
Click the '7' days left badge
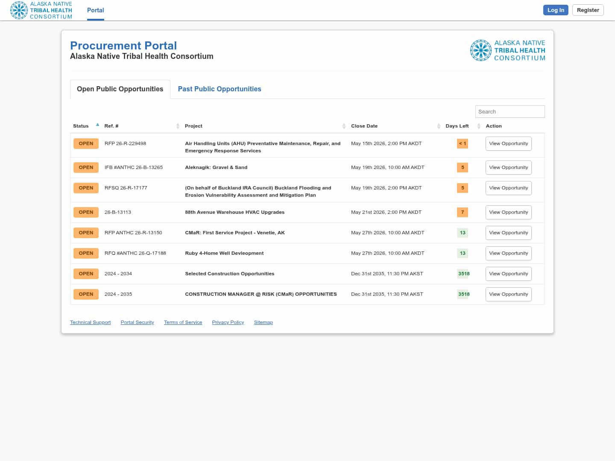463,213
